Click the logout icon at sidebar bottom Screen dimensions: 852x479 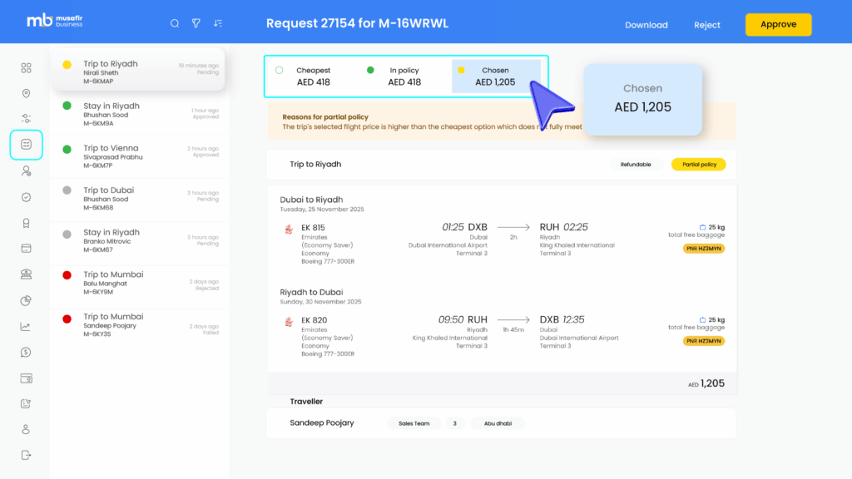coord(26,455)
